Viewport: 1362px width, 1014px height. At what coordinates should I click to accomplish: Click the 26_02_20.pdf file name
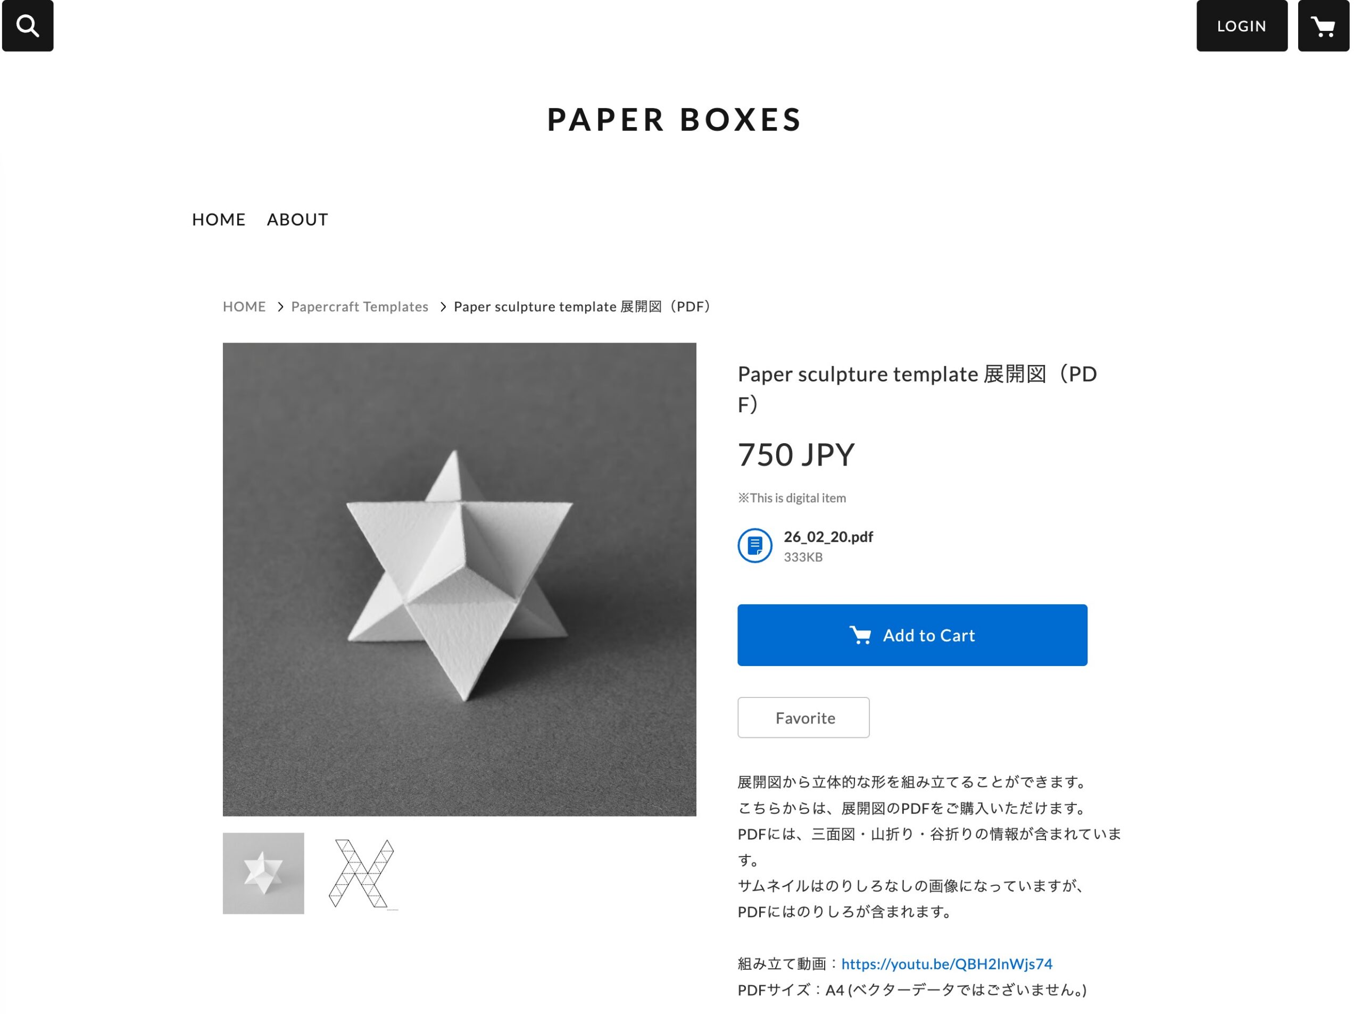click(827, 536)
